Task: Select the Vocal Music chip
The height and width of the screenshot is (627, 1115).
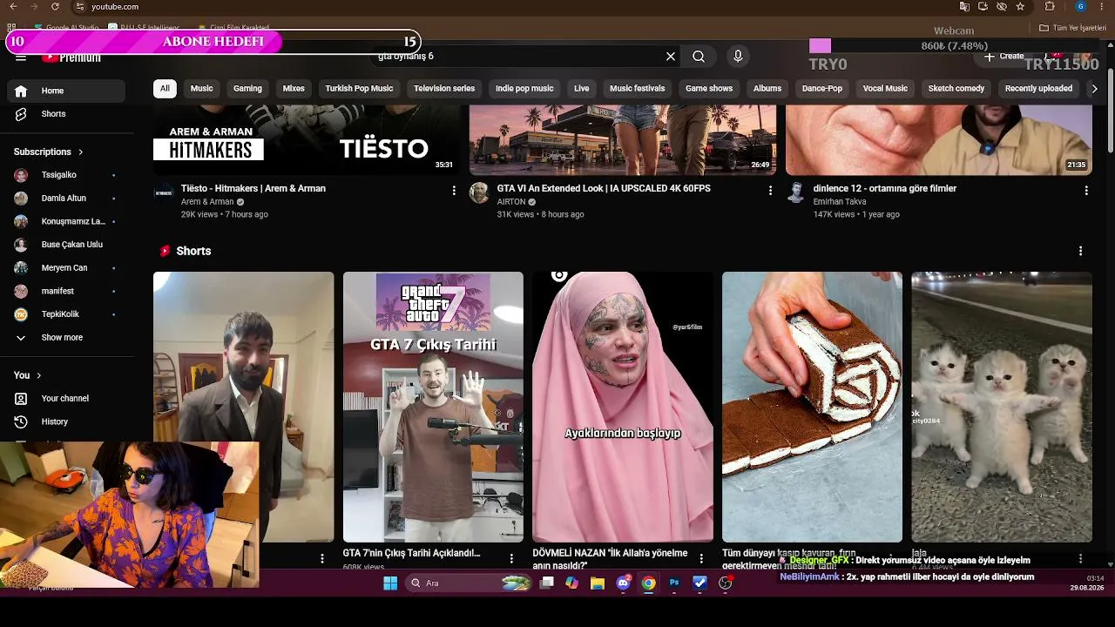Action: [885, 89]
